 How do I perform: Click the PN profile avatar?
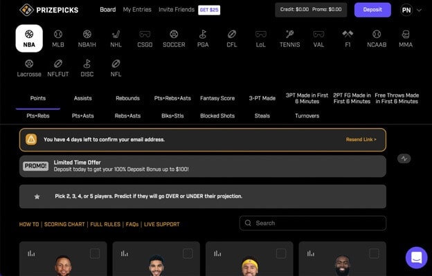[x=406, y=10]
